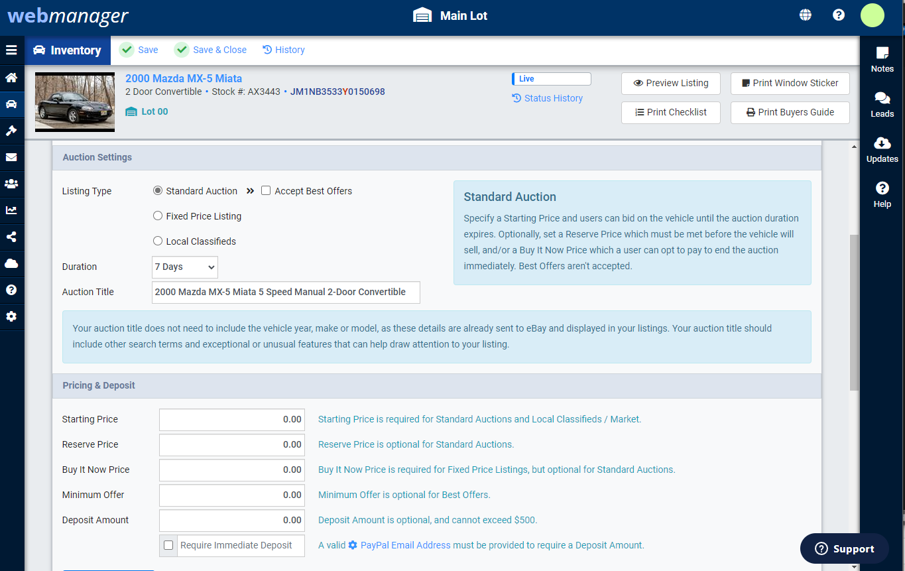
Task: Select the Fixed Price Listing radio button
Action: click(158, 216)
